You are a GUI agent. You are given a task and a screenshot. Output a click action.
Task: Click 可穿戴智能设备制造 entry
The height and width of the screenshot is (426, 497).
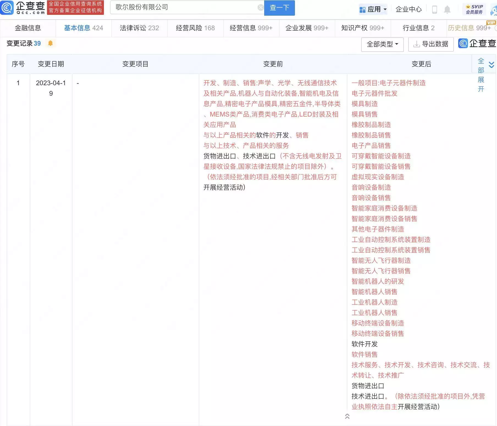tap(381, 156)
